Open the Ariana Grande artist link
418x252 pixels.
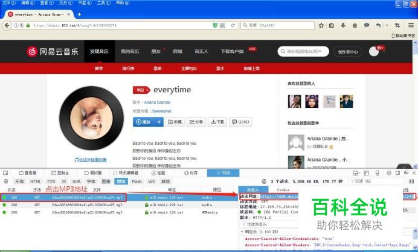(157, 102)
